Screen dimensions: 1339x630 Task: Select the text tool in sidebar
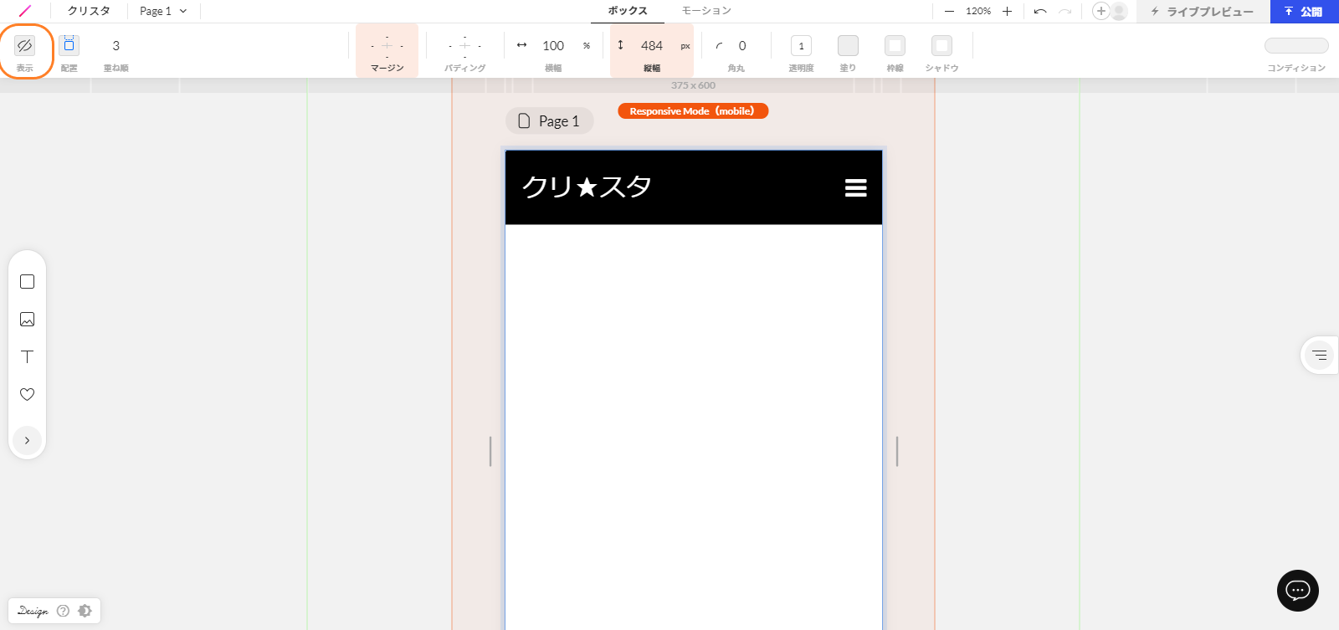27,356
